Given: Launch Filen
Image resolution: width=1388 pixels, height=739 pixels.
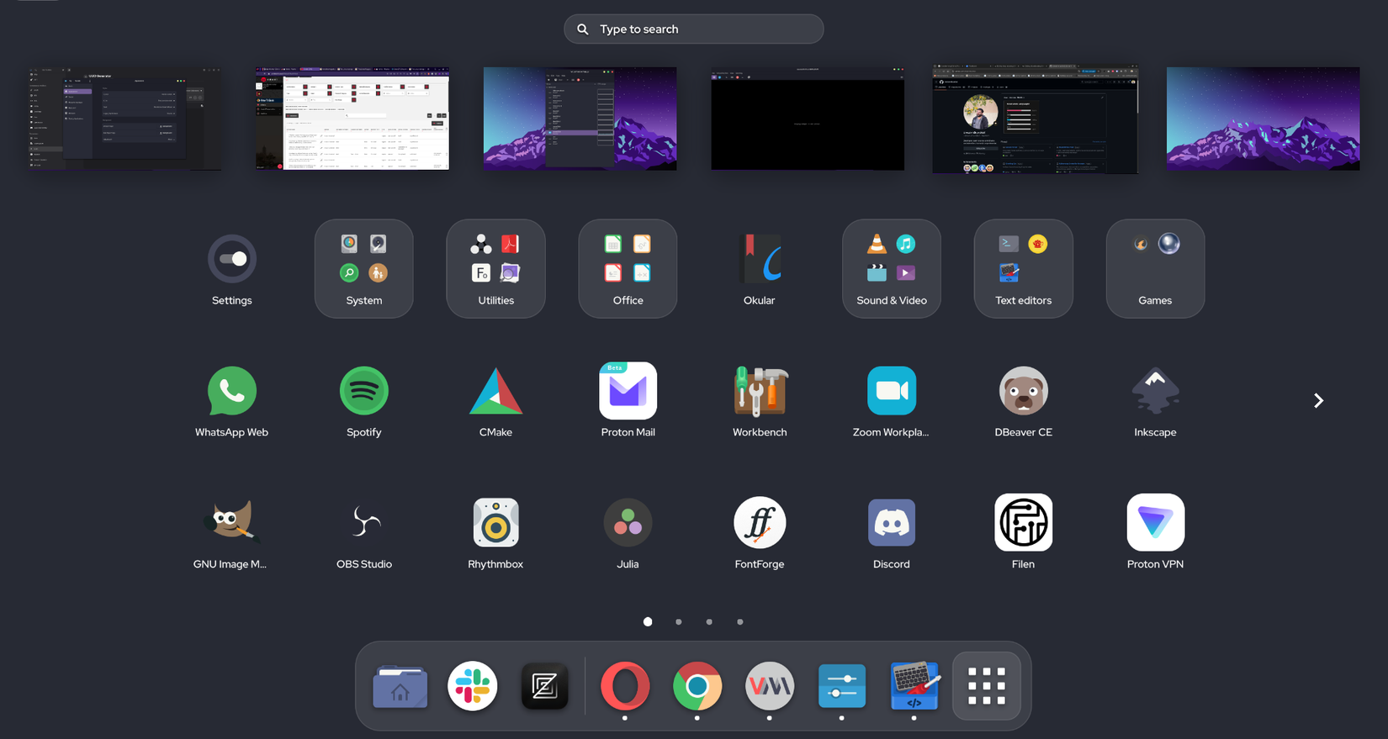Looking at the screenshot, I should coord(1023,533).
